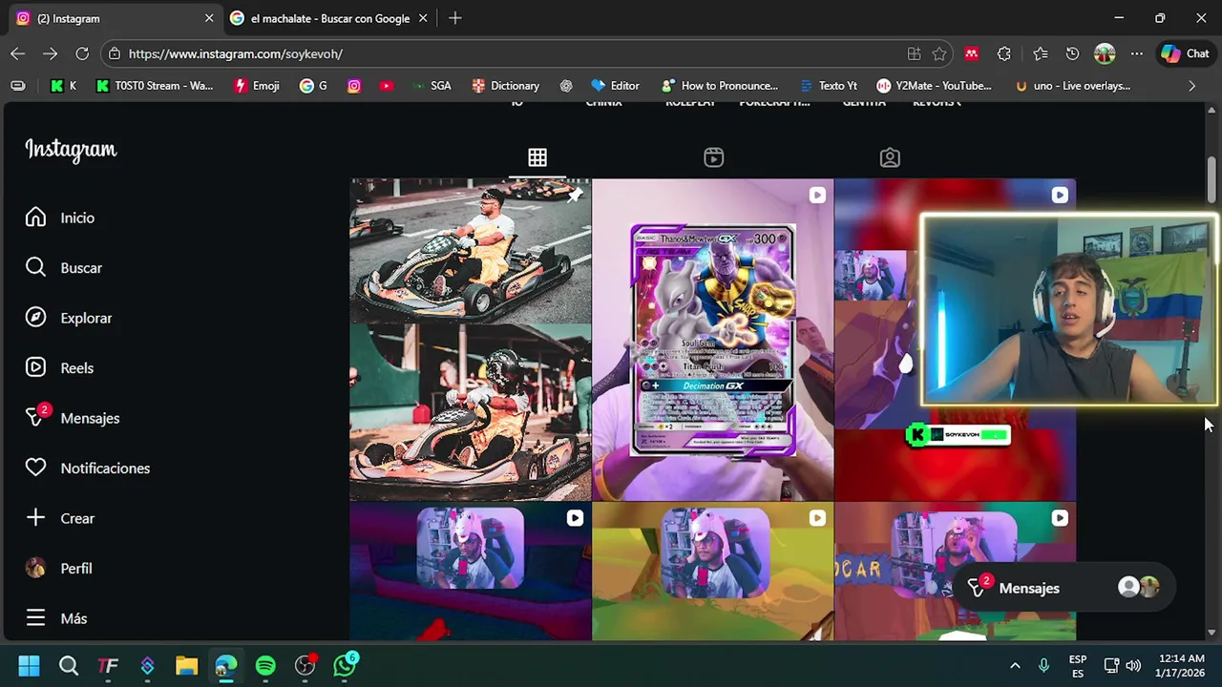Open the Favorites list icon

click(x=1041, y=53)
